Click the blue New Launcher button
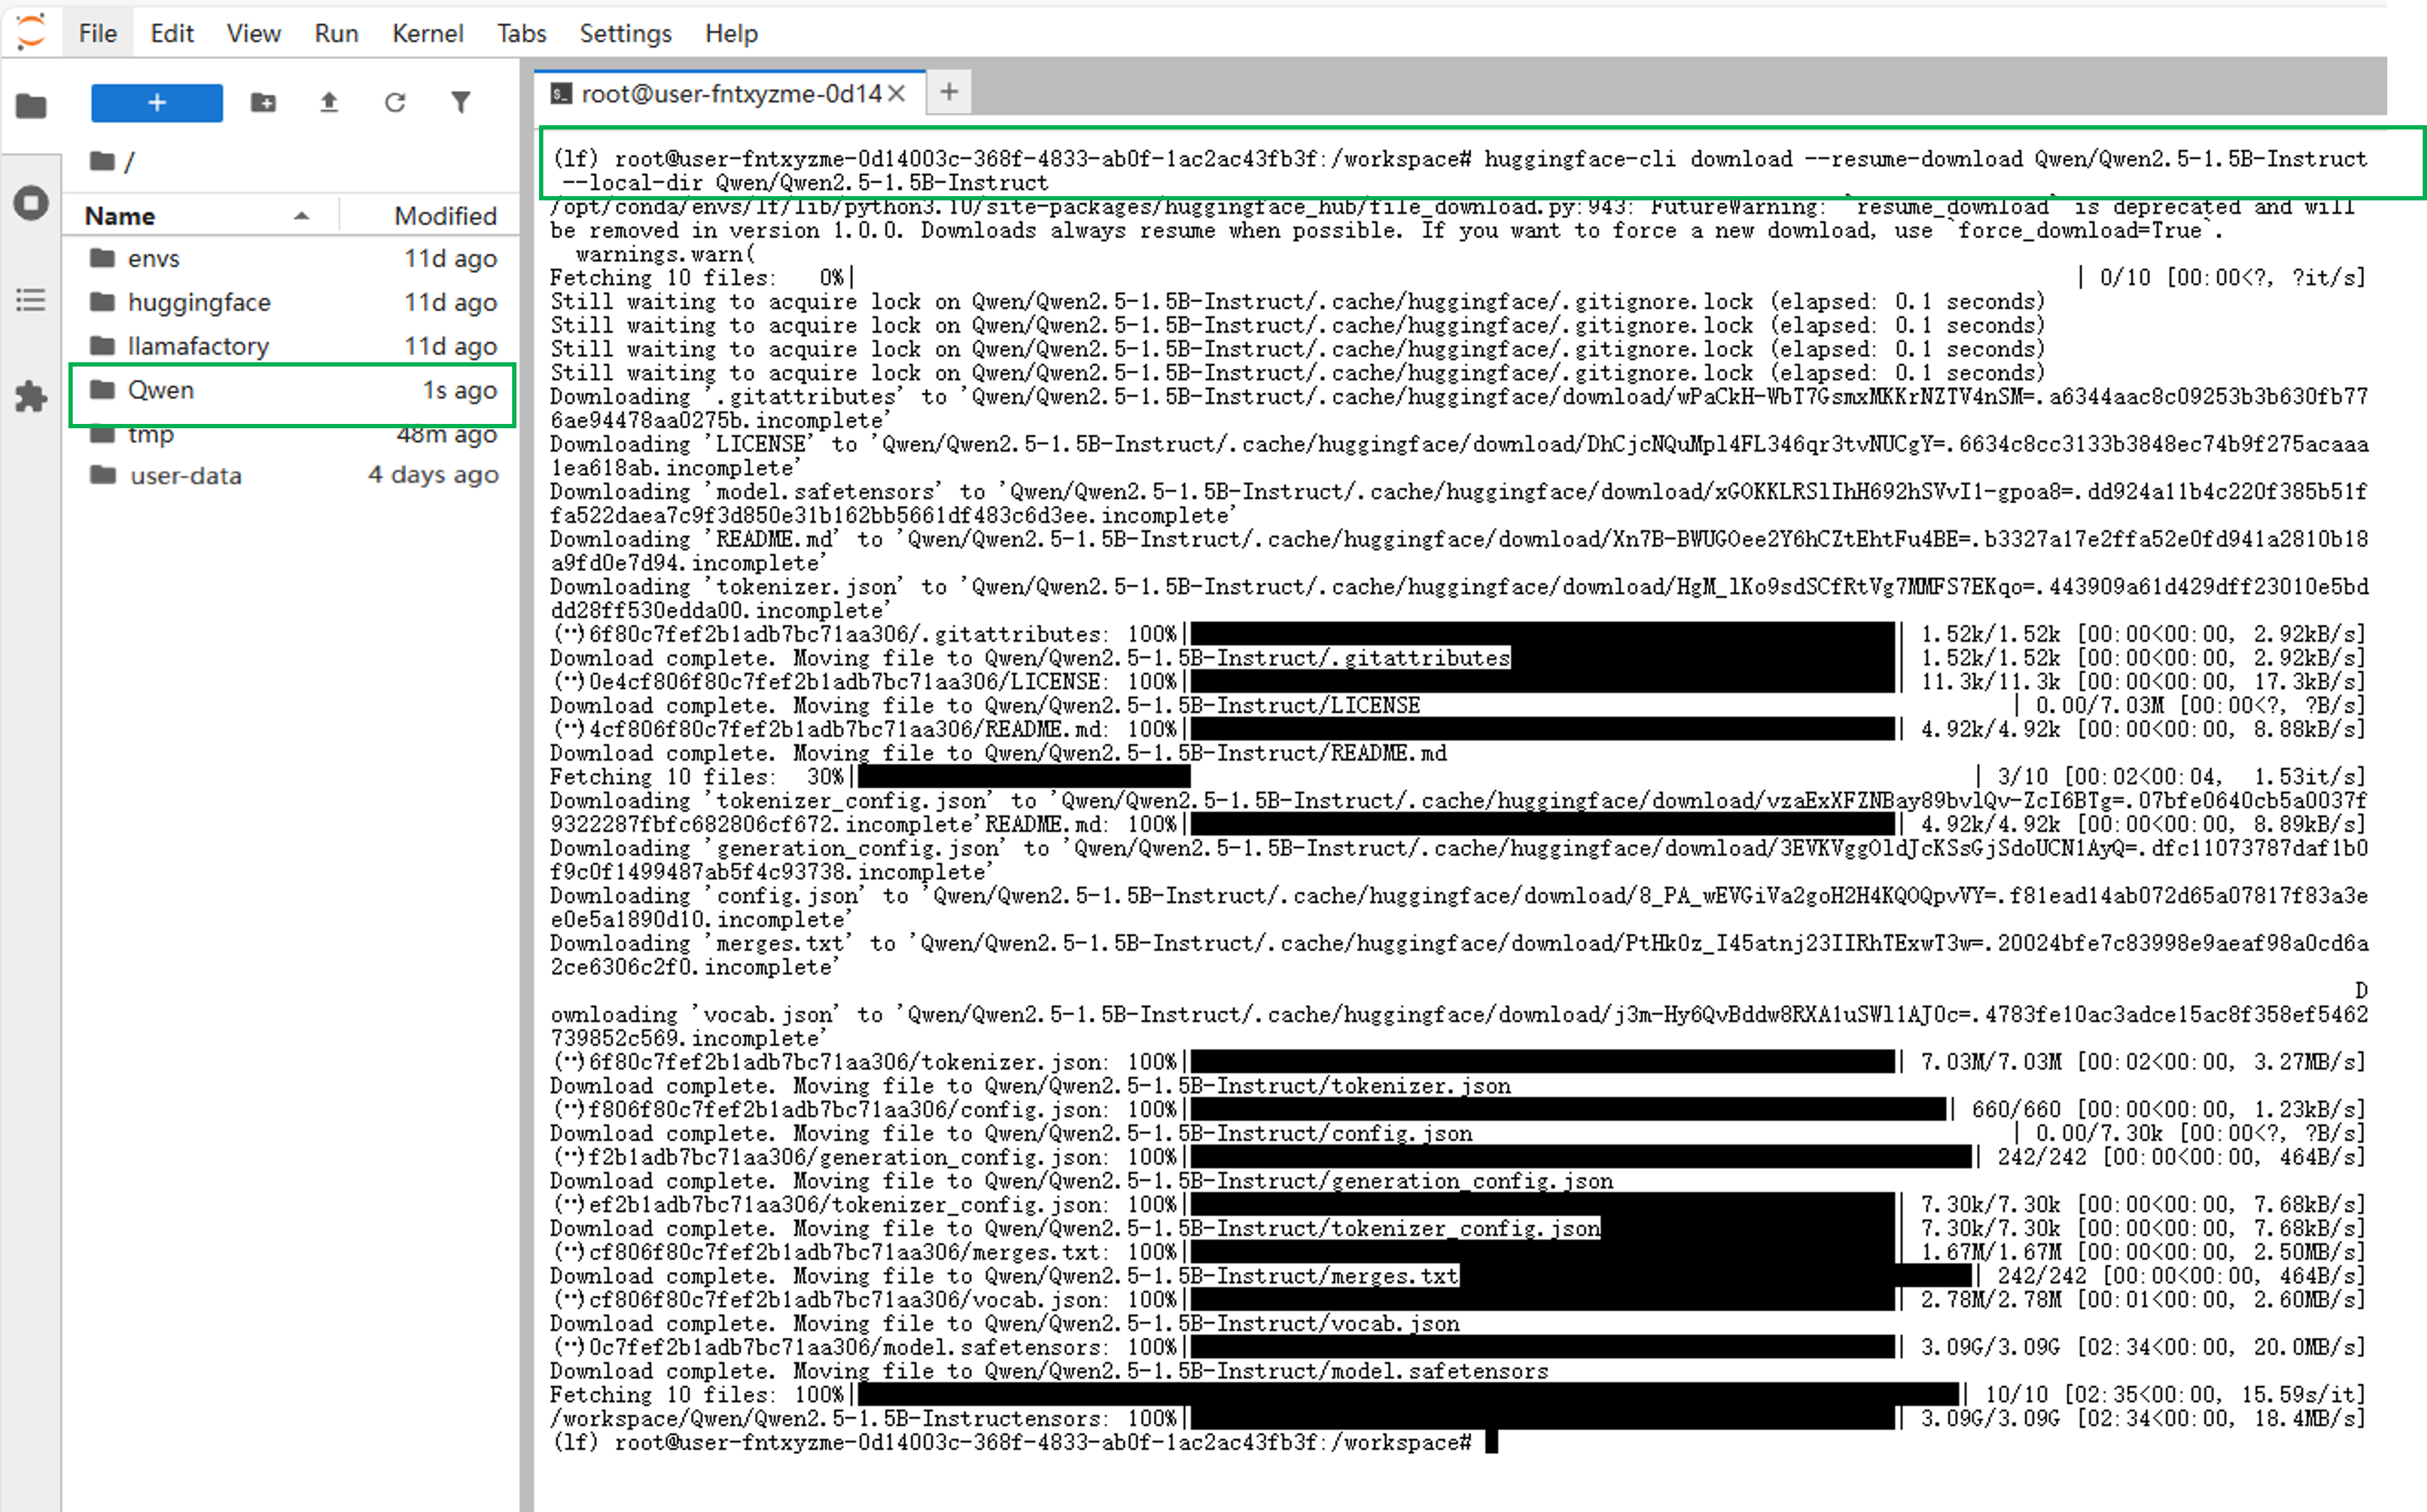2427x1512 pixels. pyautogui.click(x=157, y=102)
